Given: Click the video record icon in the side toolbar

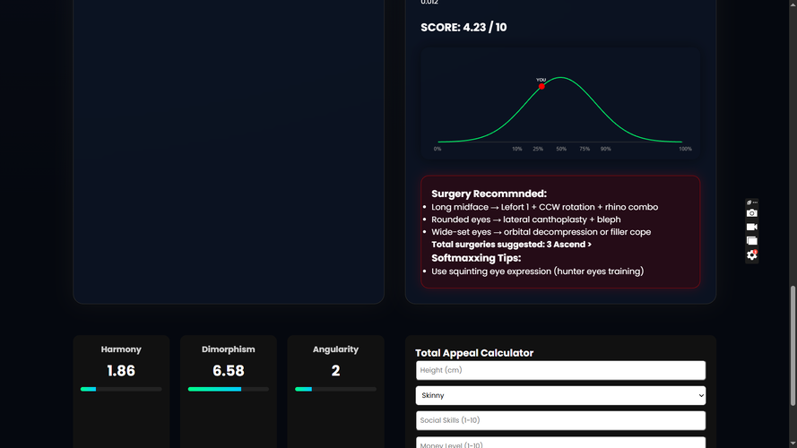Looking at the screenshot, I should pos(752,227).
